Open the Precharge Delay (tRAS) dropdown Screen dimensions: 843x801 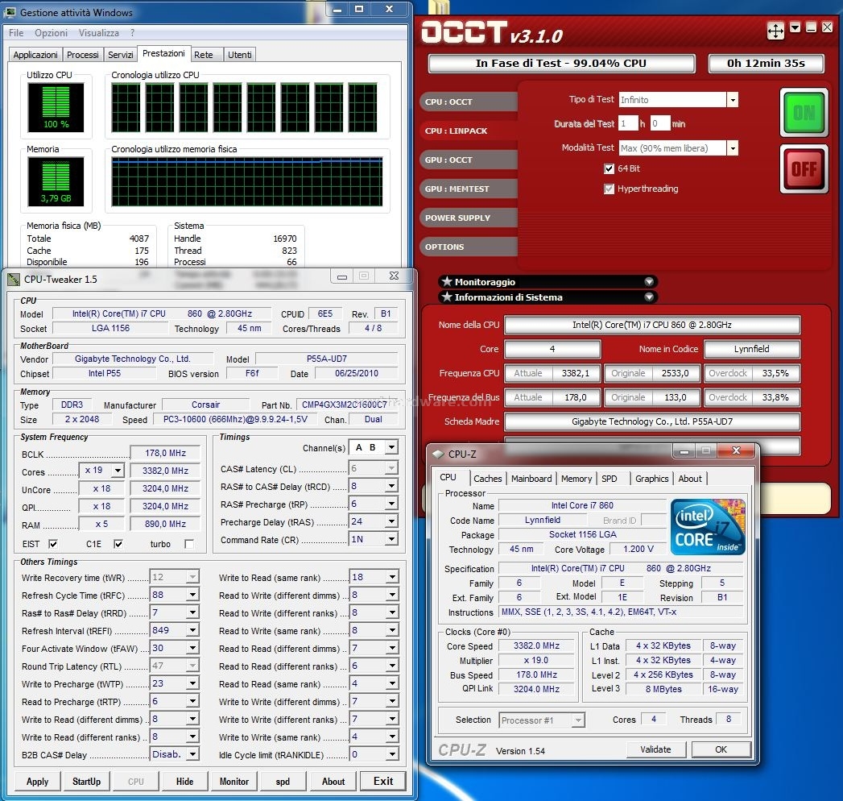392,521
